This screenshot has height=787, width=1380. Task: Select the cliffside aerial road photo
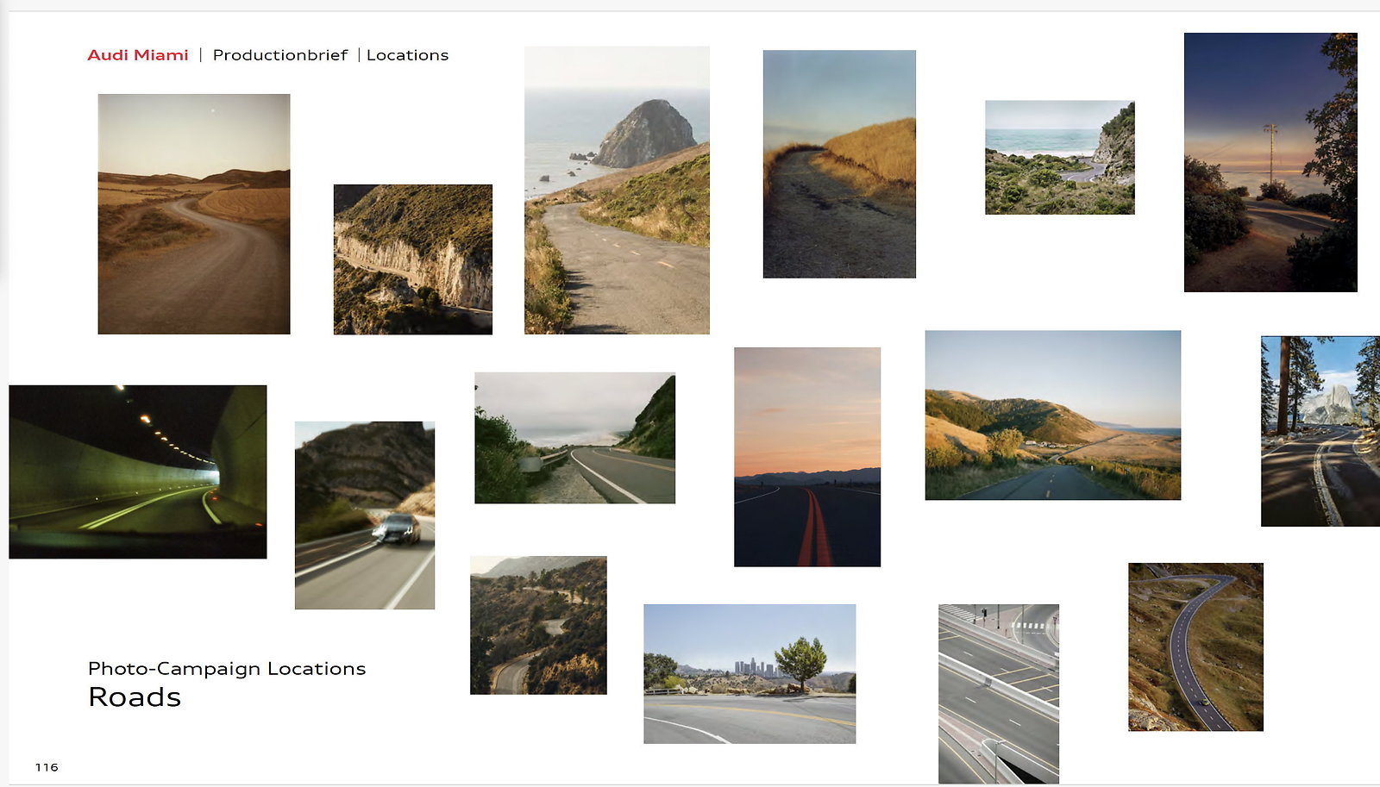(x=413, y=259)
